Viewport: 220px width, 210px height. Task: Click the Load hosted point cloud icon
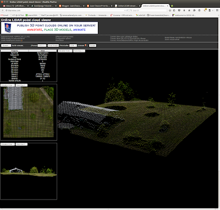click(x=21, y=40)
